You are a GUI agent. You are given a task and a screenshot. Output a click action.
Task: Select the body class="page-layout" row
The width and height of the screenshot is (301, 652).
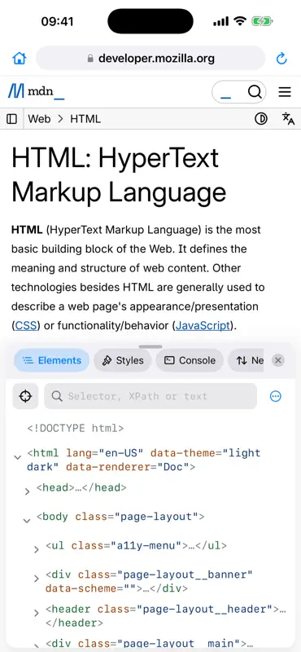coord(120,517)
